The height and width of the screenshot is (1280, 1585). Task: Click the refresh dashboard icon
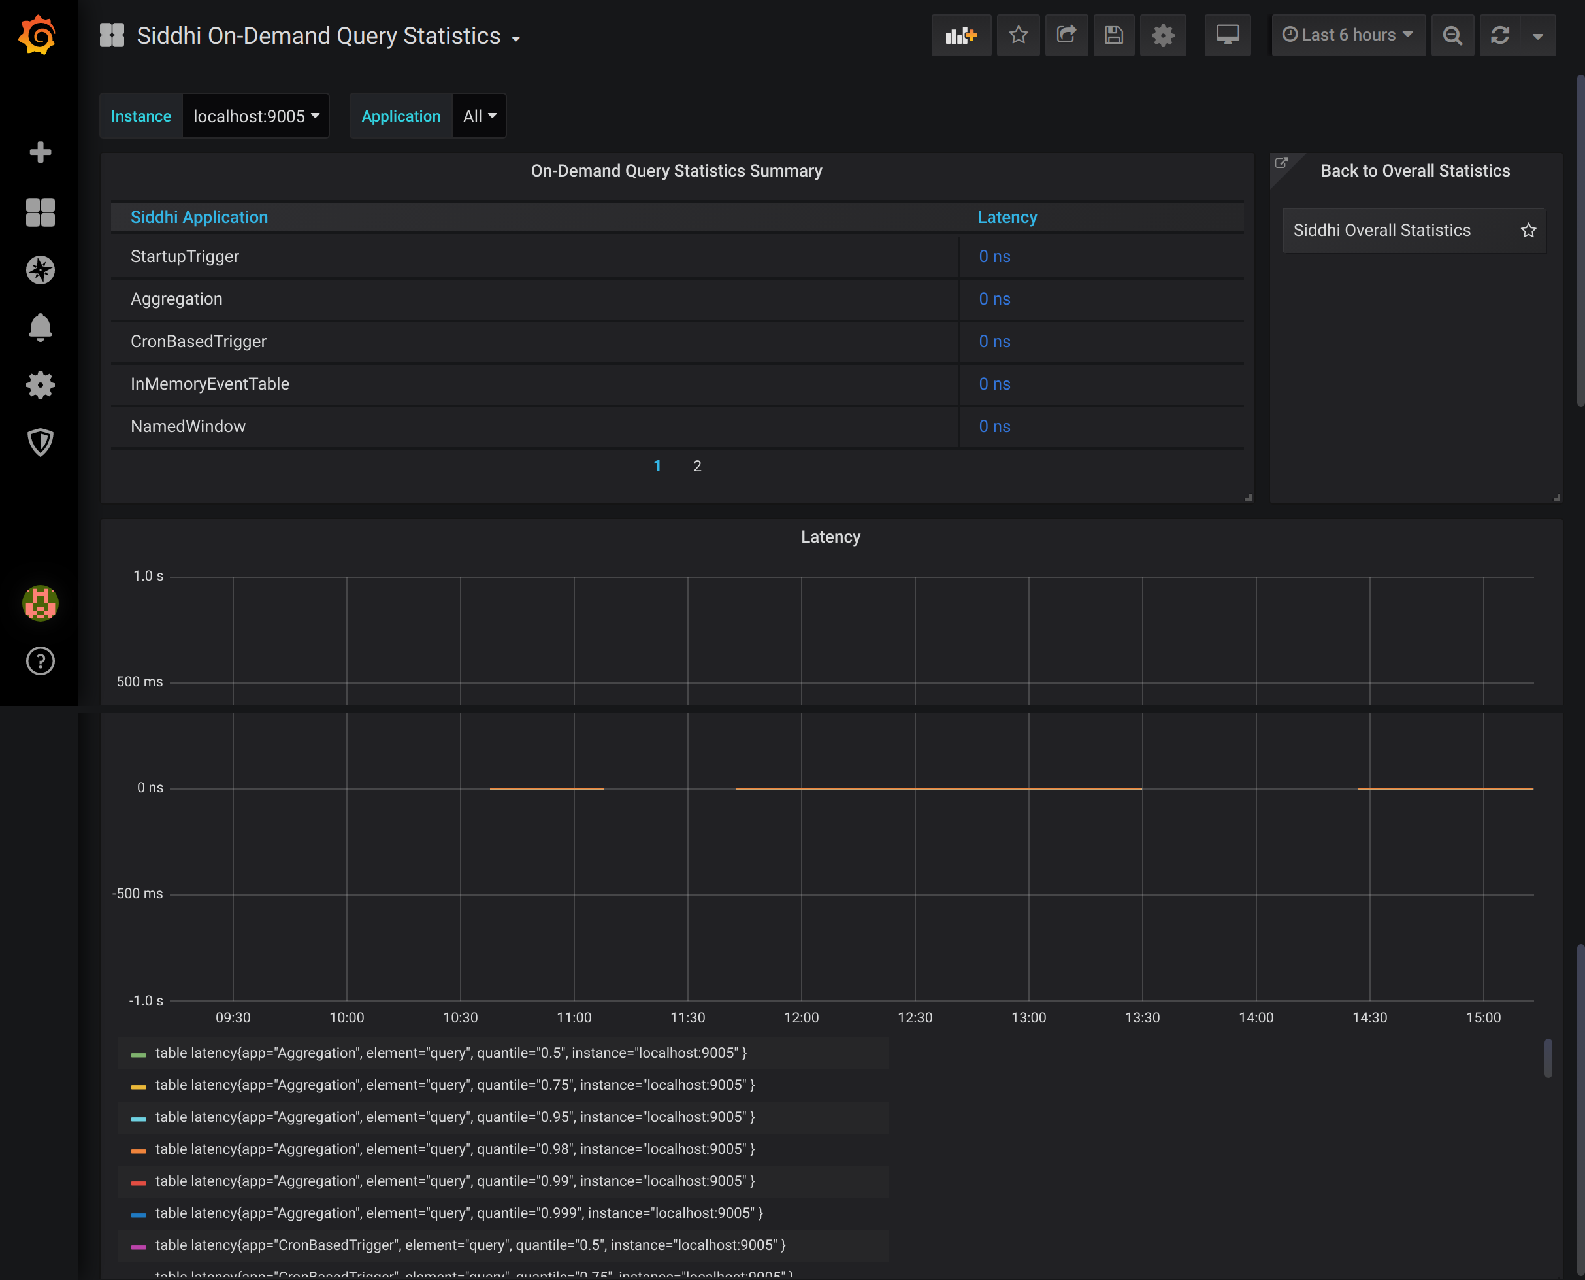[1500, 35]
